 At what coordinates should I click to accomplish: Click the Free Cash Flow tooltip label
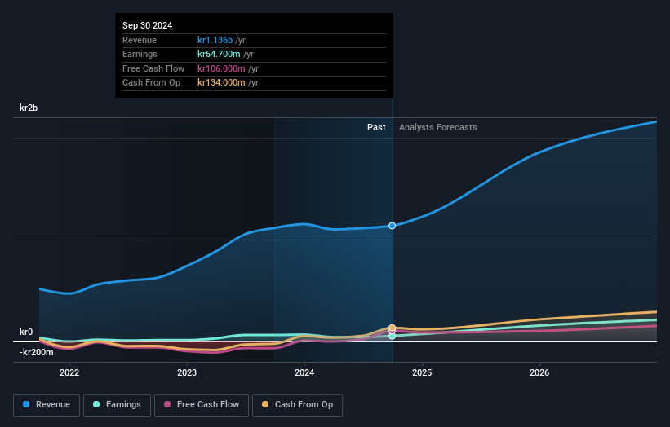point(153,68)
